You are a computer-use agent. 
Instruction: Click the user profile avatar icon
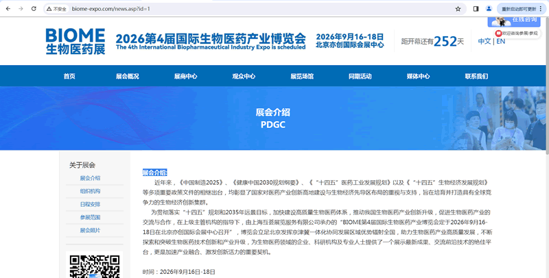click(x=489, y=9)
